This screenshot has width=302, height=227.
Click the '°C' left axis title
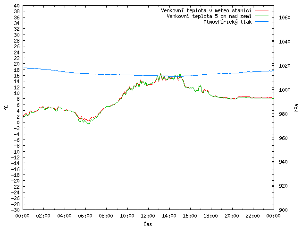tap(6, 108)
